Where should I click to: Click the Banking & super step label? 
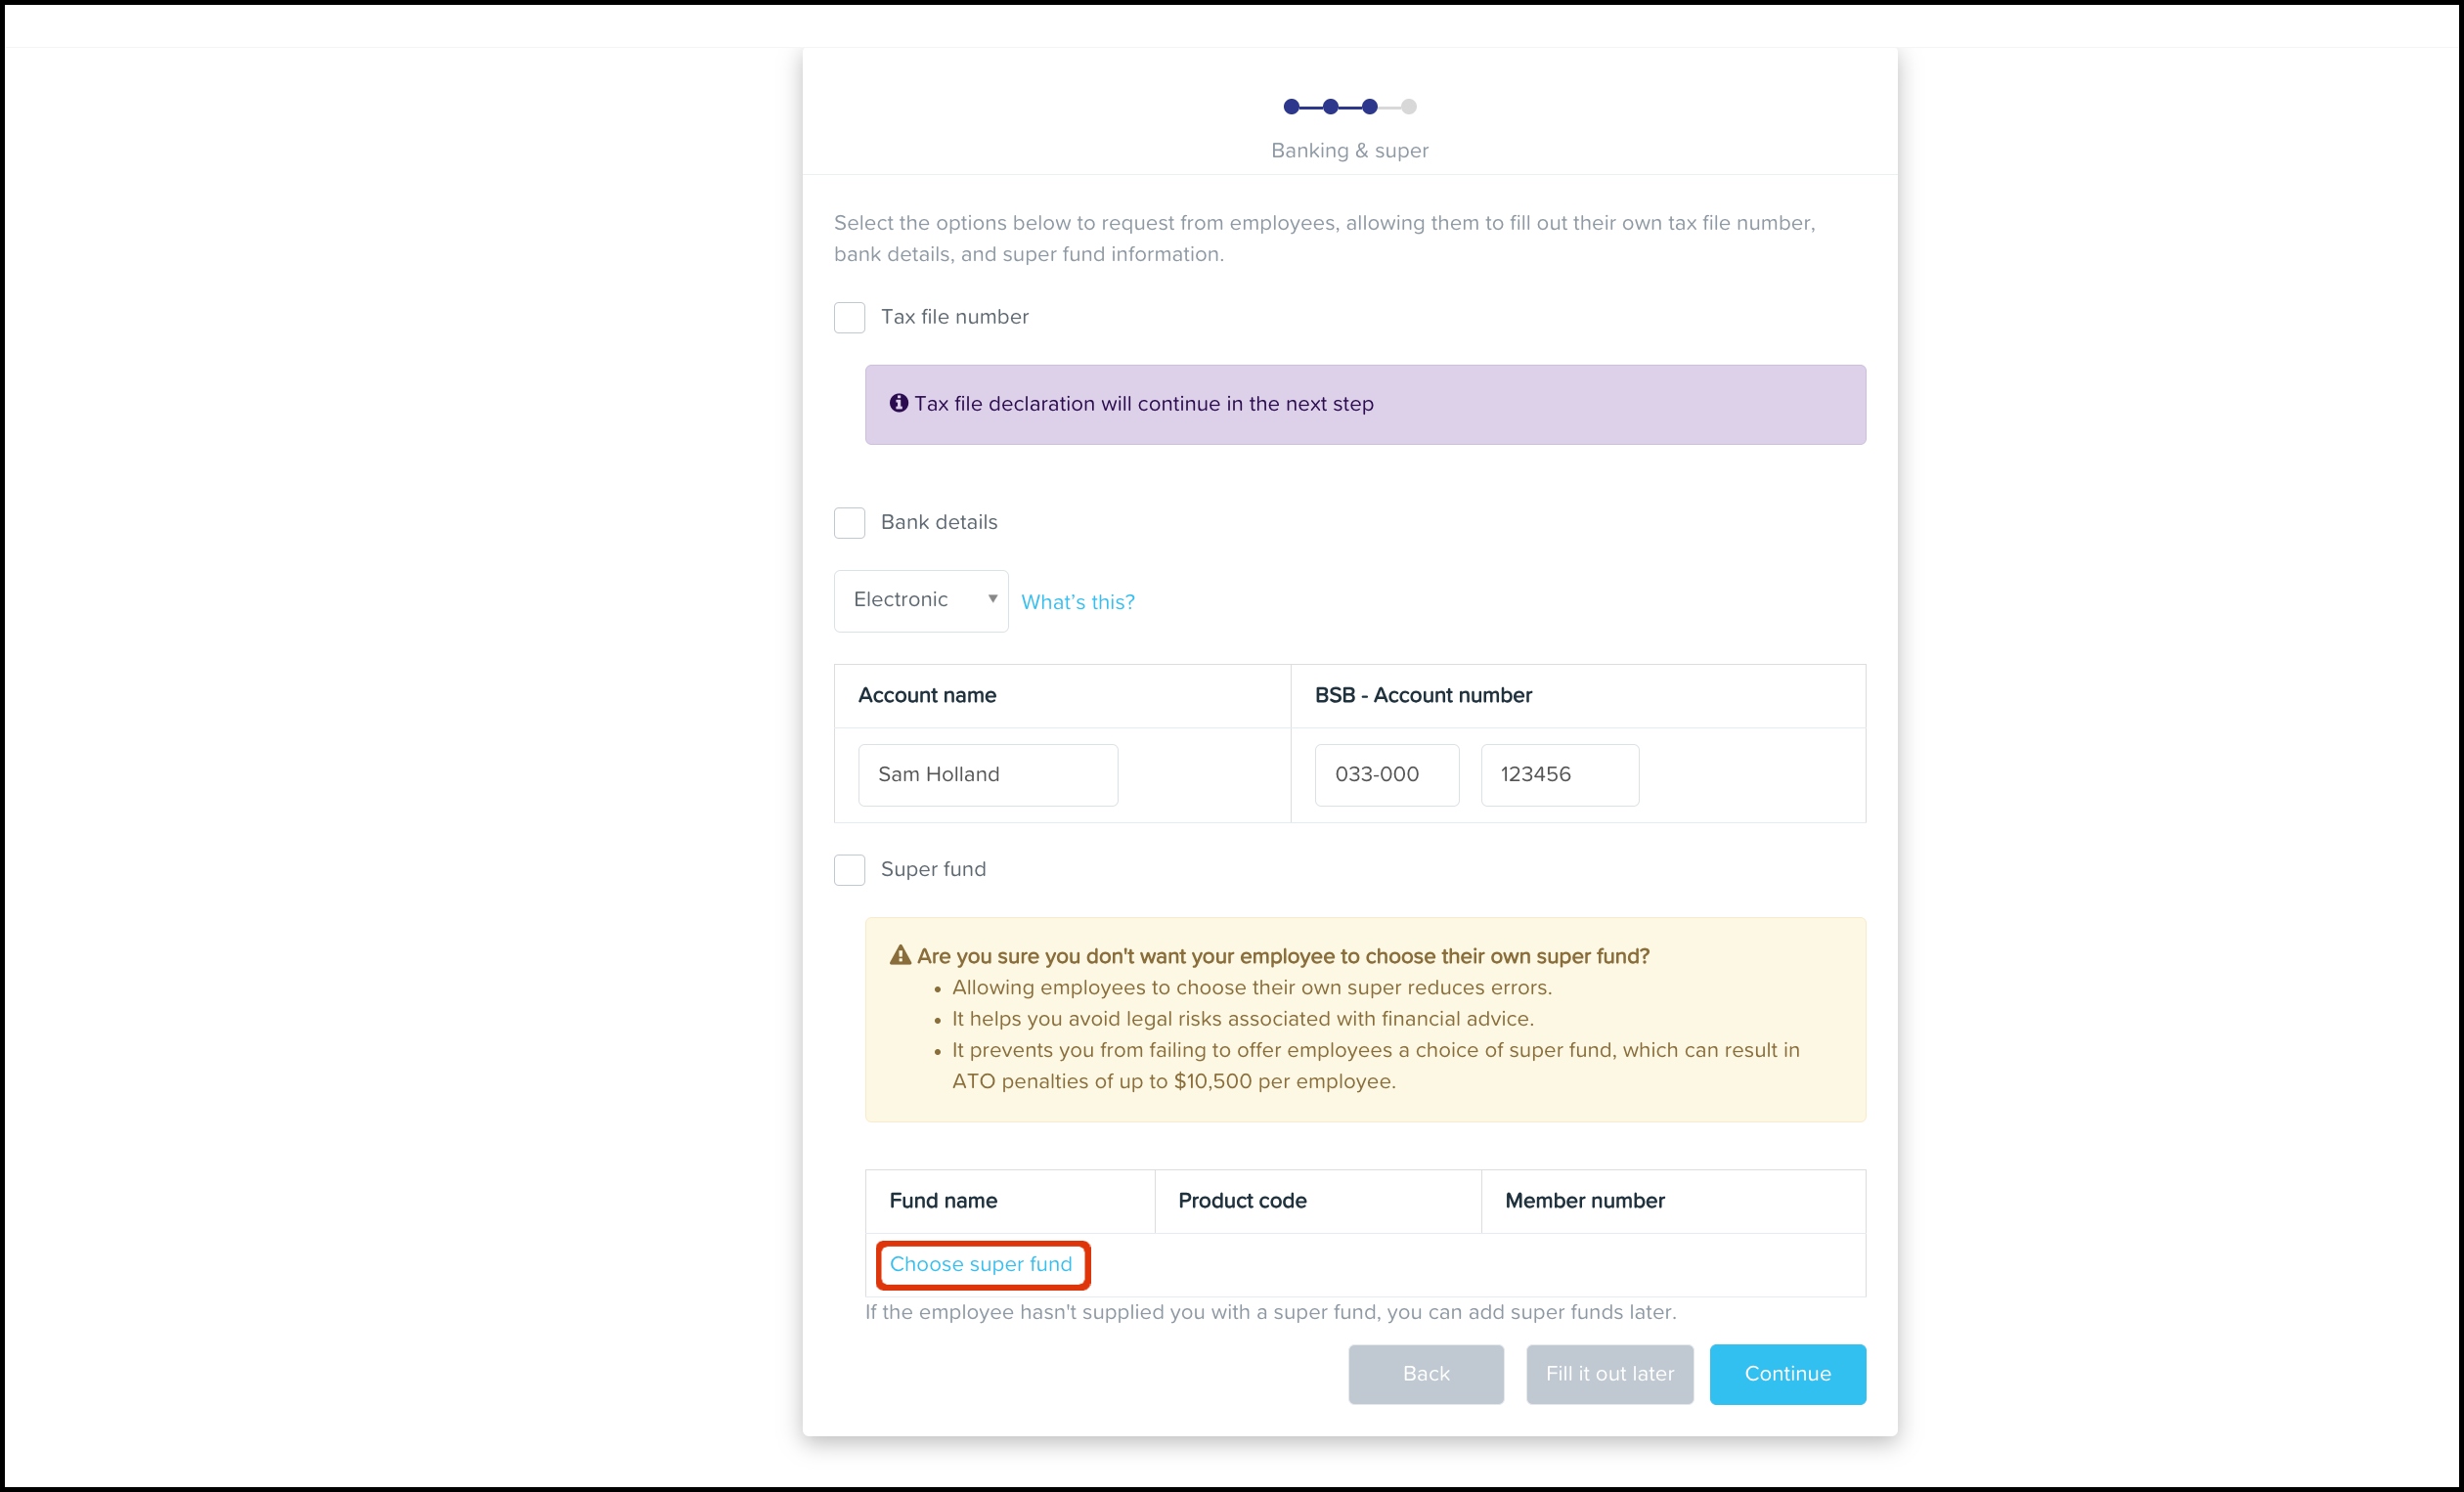pos(1349,151)
